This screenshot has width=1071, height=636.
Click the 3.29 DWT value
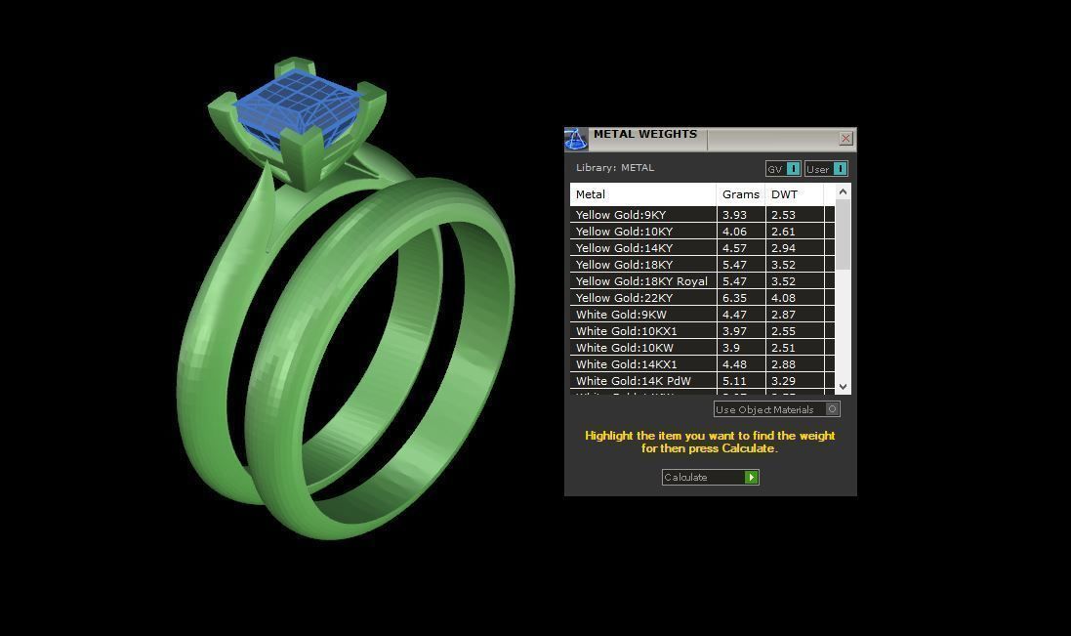[783, 380]
